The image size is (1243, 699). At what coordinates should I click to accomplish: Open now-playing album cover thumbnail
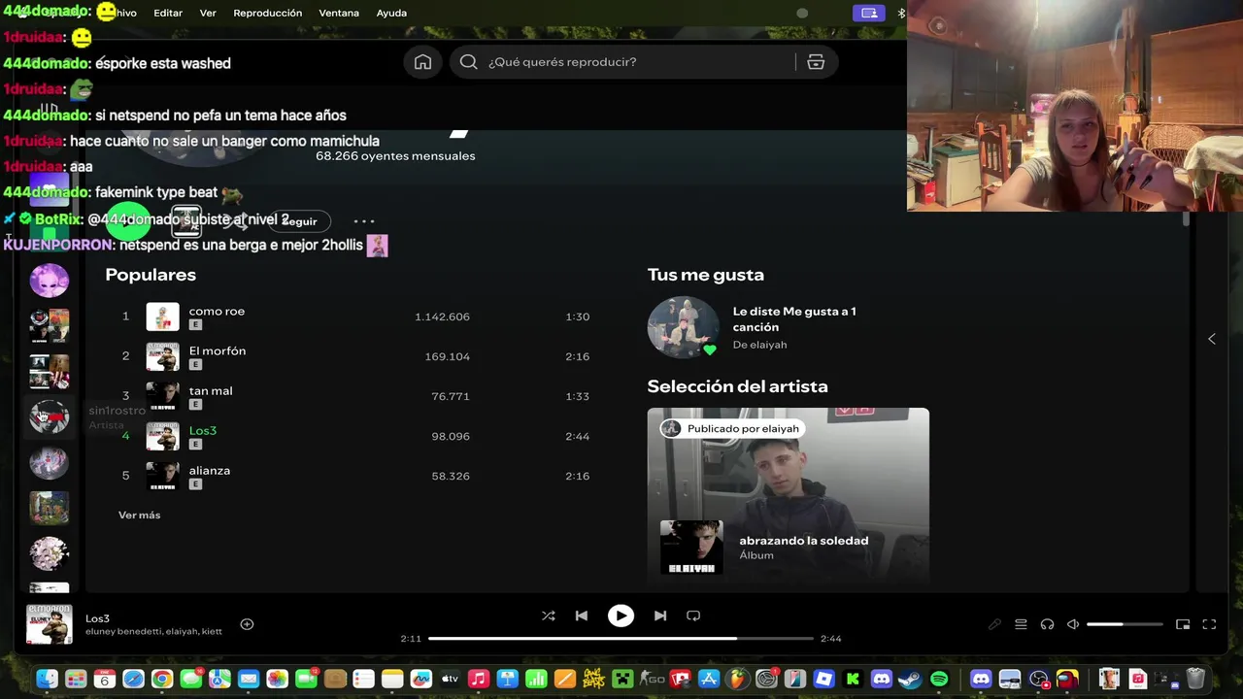click(x=49, y=624)
